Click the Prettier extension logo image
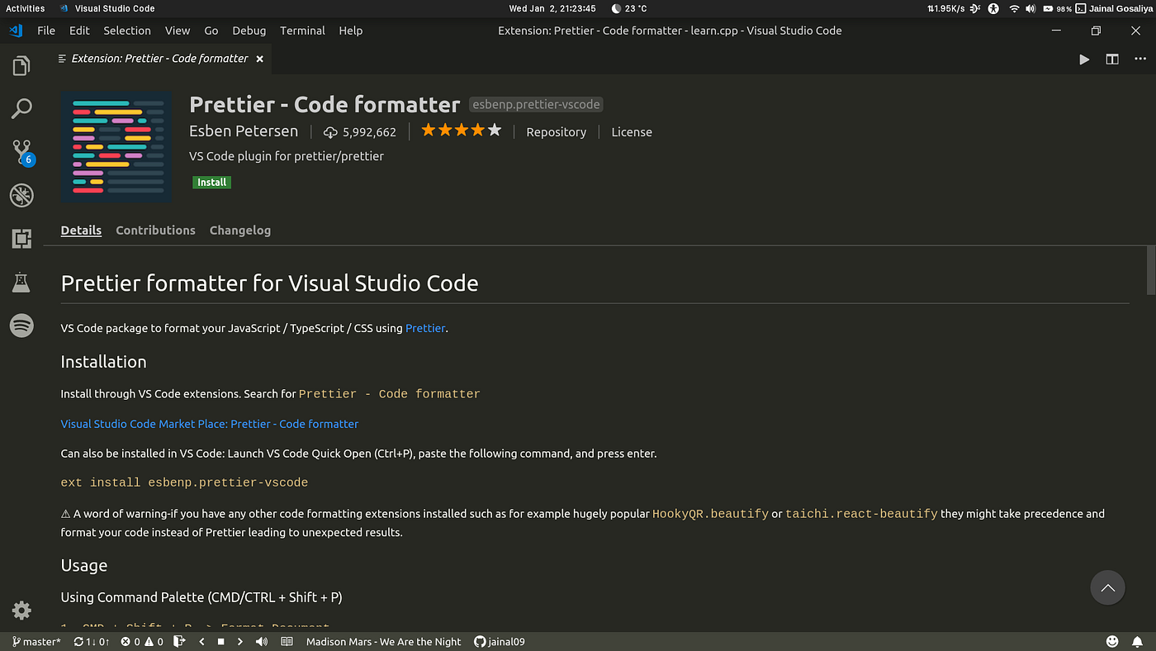1156x651 pixels. point(116,147)
